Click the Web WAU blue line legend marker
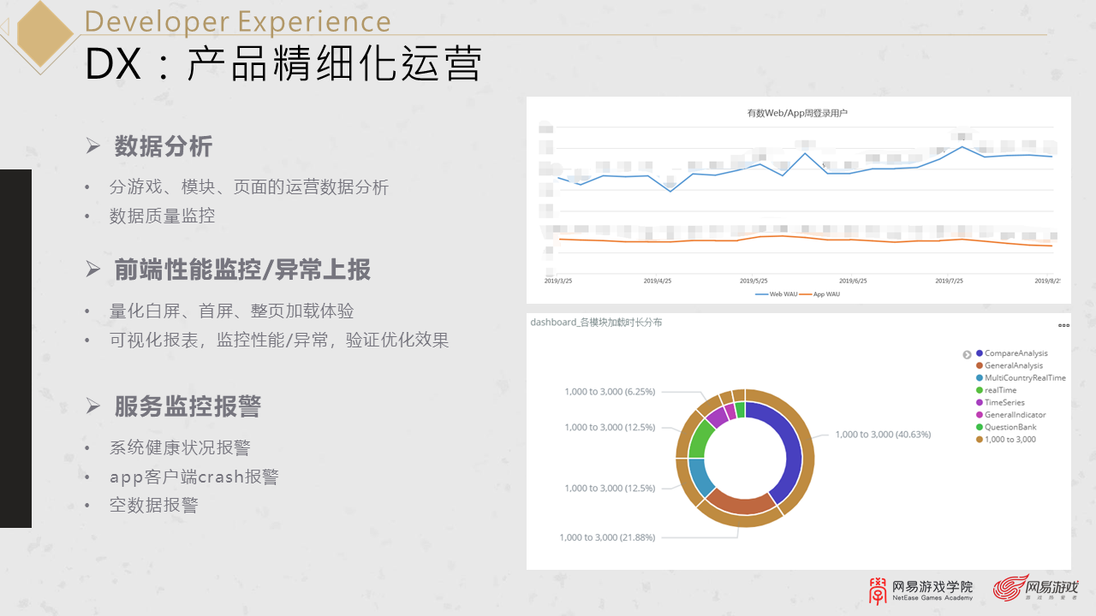1096x616 pixels. click(x=761, y=294)
